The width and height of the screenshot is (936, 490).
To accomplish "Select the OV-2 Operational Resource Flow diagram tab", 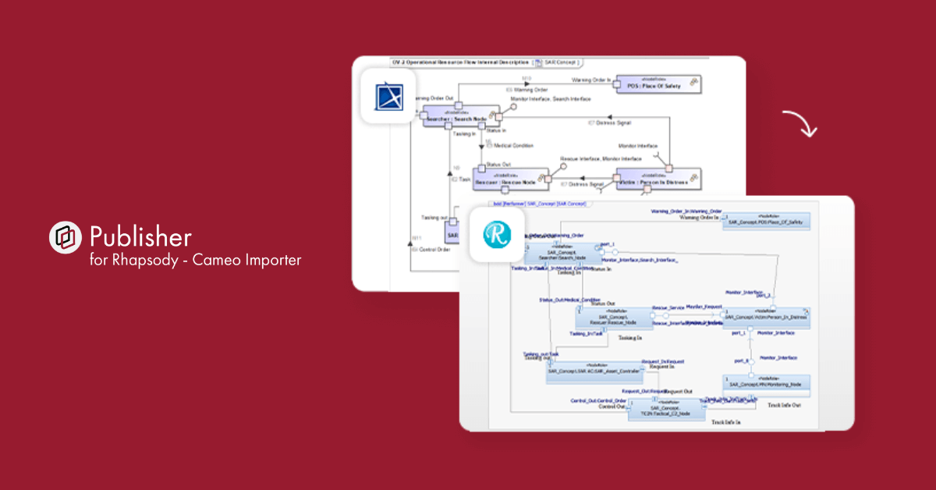I will point(459,61).
